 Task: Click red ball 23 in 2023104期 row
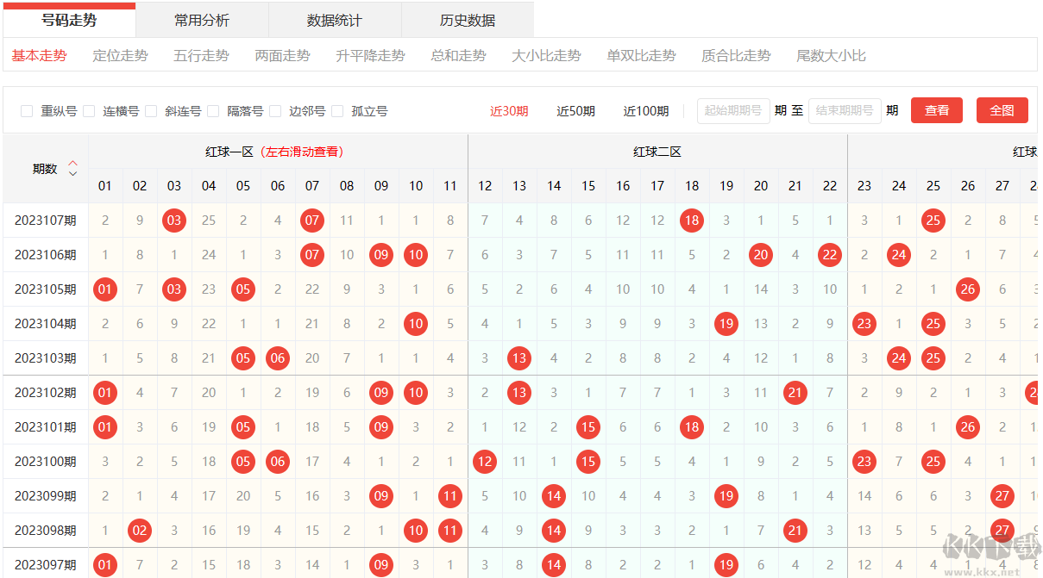864,324
